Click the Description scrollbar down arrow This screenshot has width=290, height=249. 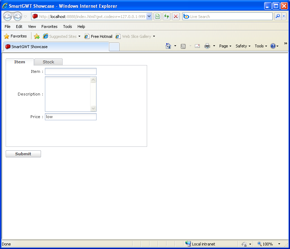93,108
